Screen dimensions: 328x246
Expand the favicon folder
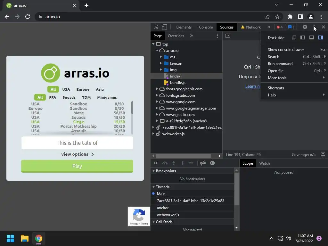tap(161, 63)
